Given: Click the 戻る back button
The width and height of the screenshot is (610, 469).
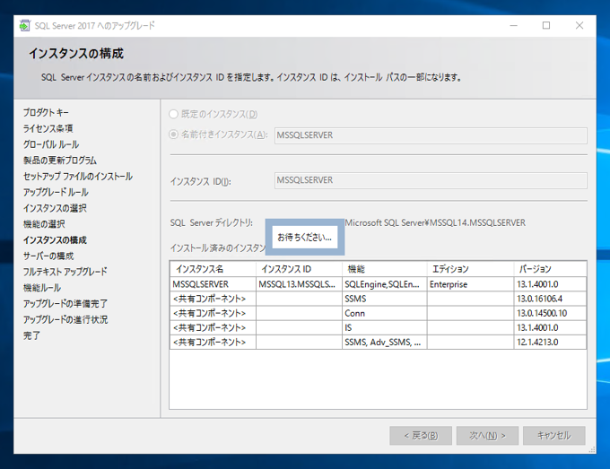Looking at the screenshot, I should [421, 436].
